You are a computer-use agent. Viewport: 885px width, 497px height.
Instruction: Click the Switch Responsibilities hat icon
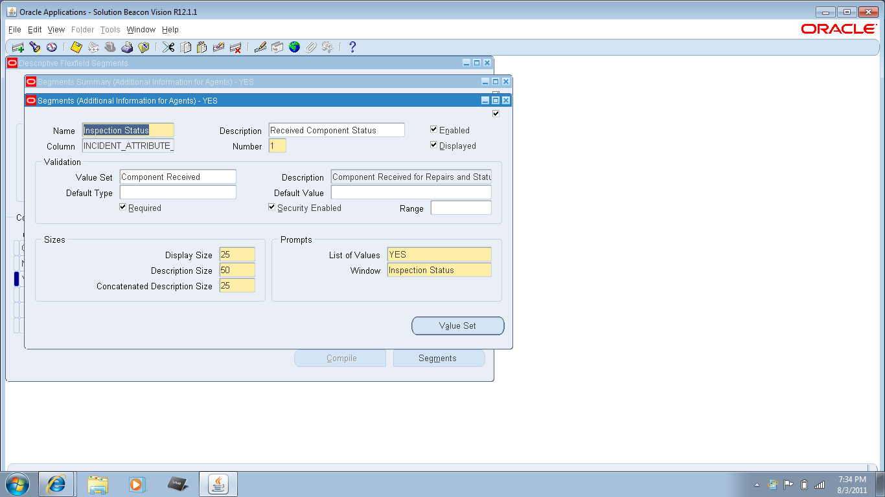point(110,47)
